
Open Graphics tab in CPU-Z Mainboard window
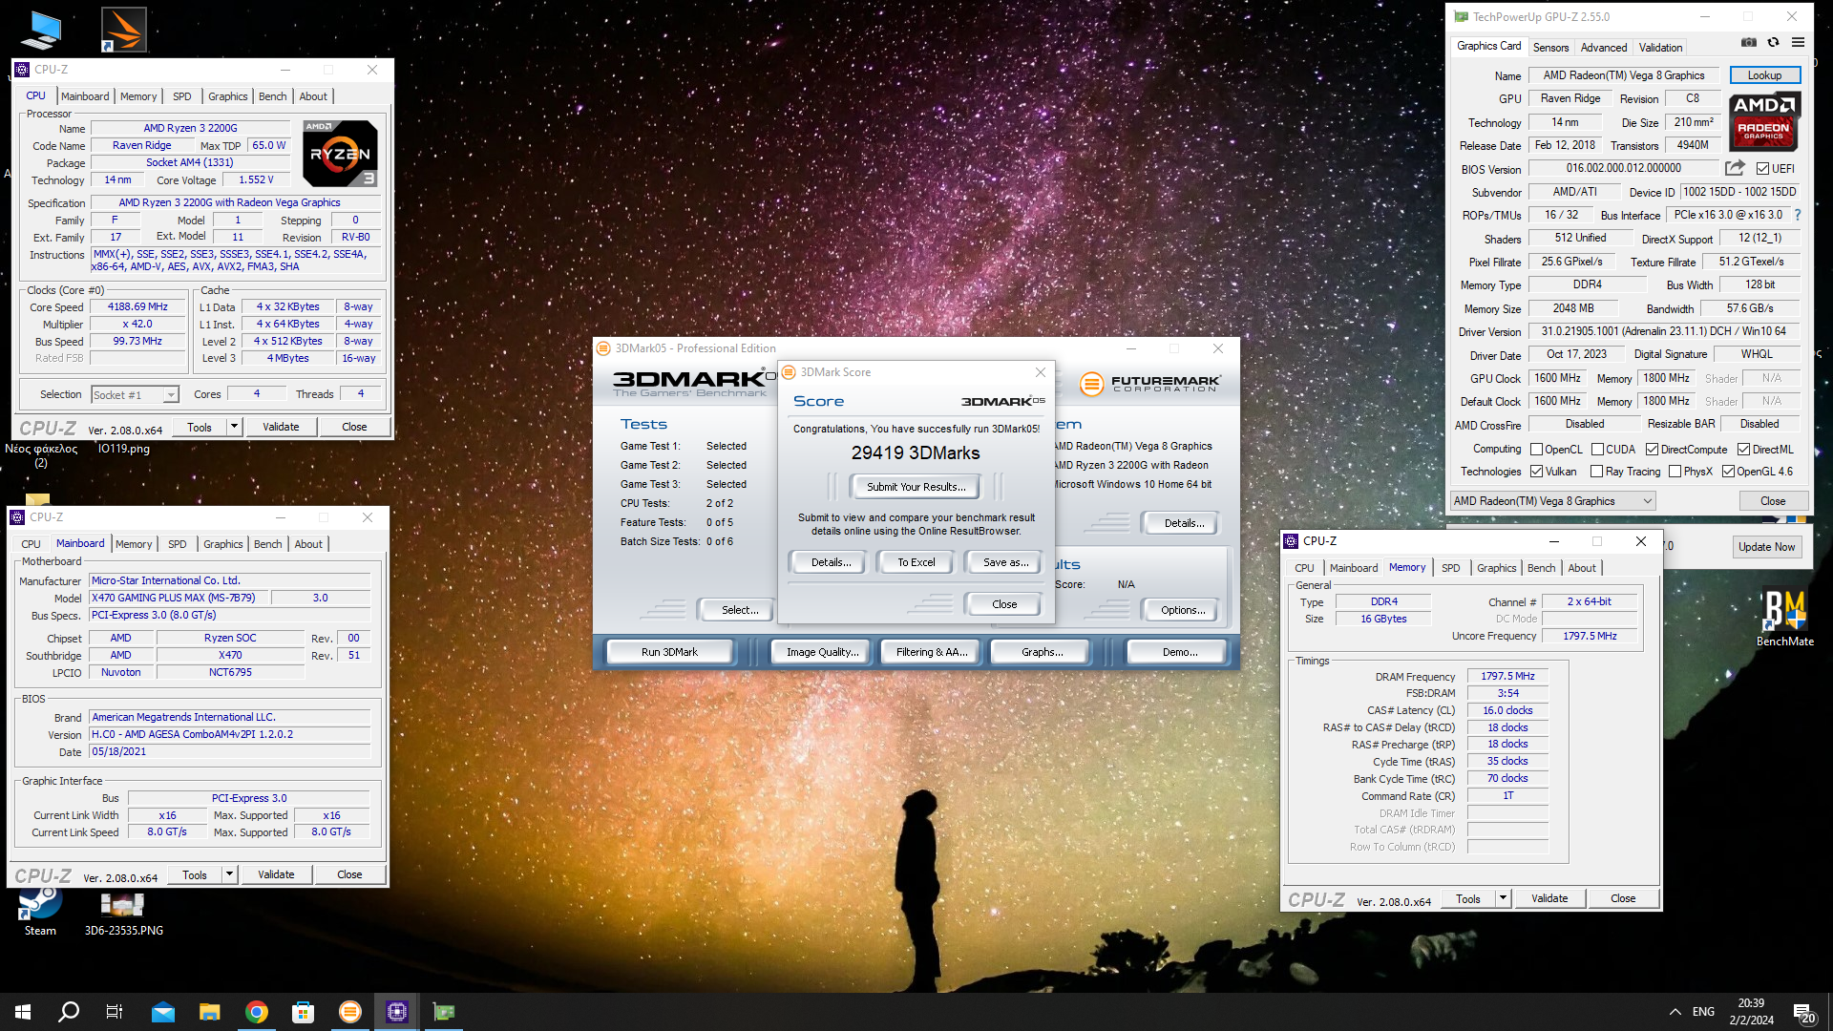[x=223, y=544]
